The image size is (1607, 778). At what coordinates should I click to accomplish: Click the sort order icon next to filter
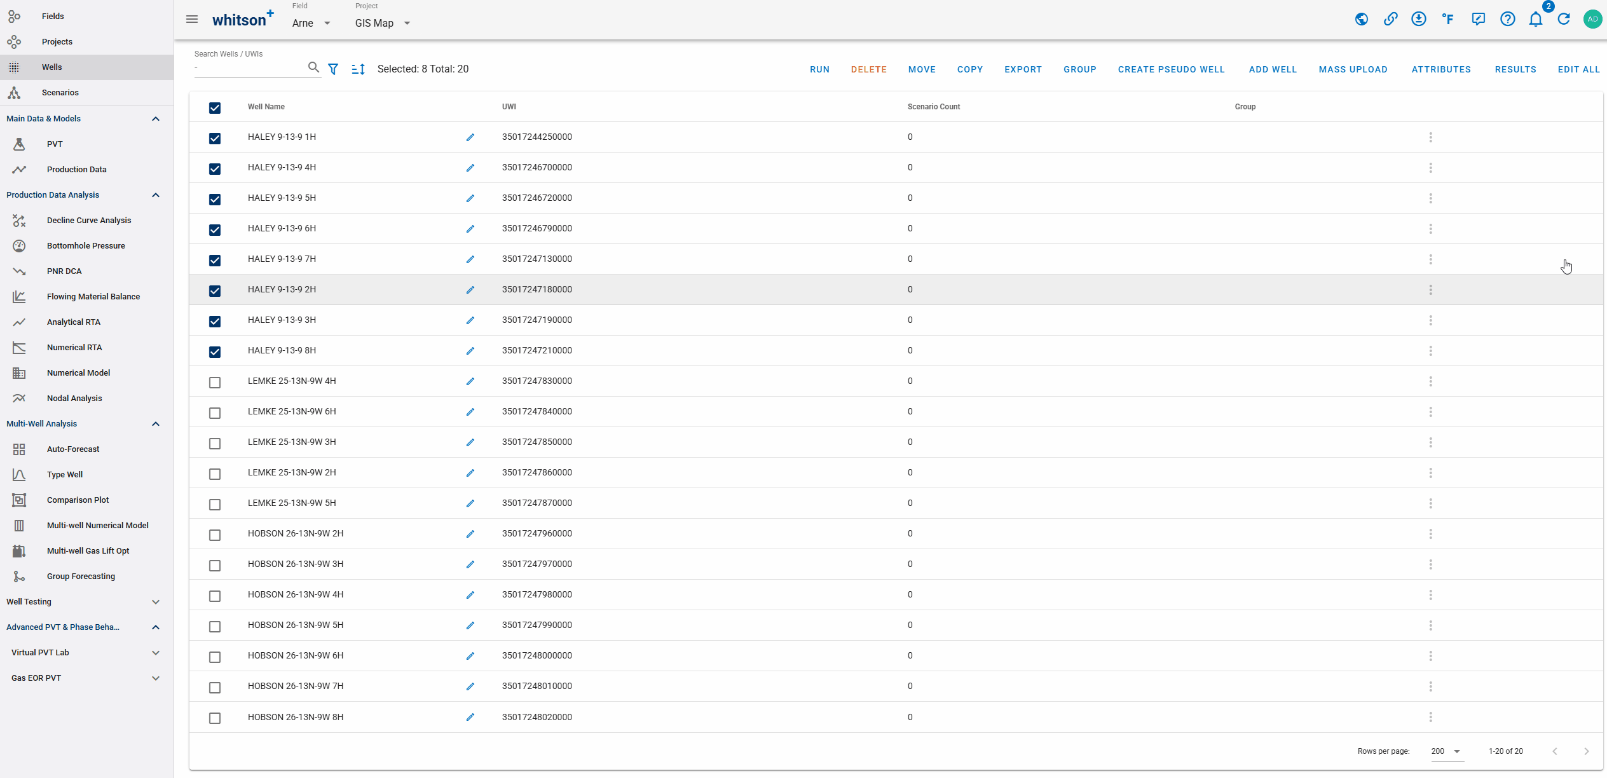[358, 69]
